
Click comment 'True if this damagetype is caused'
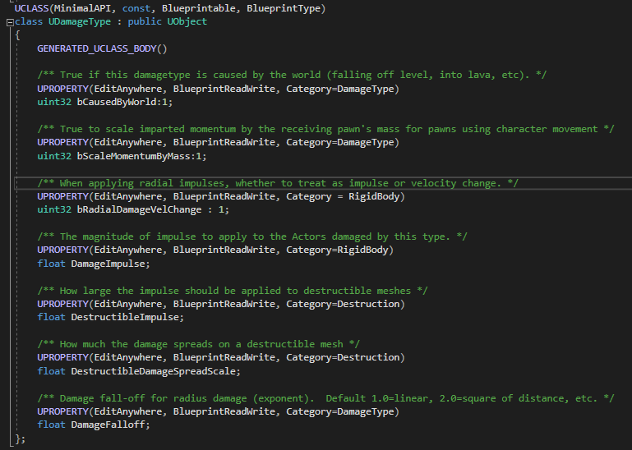pos(292,75)
